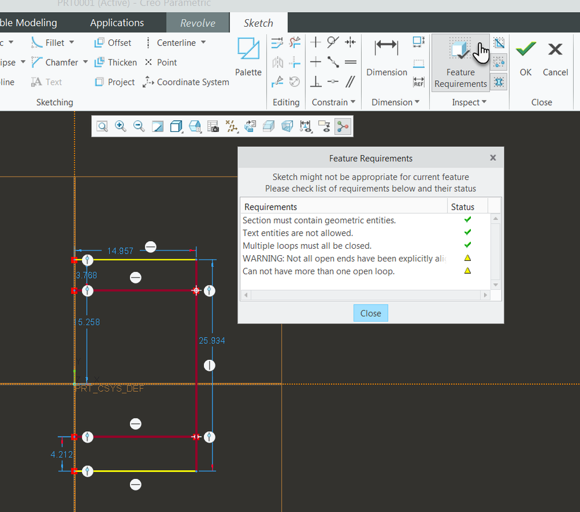Insert a Coordinate System
The width and height of the screenshot is (580, 512).
(186, 82)
